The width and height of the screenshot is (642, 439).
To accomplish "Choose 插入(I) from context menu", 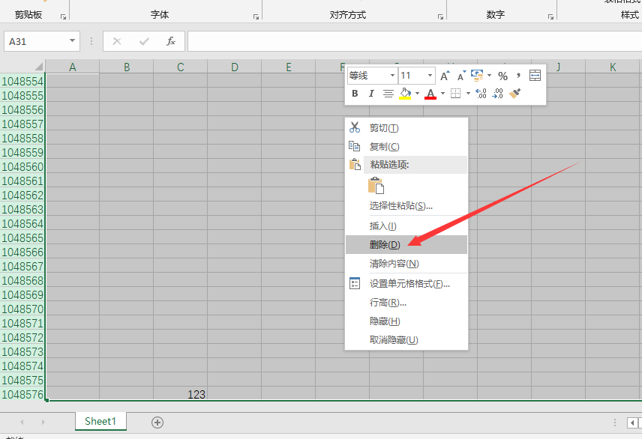I will click(x=406, y=225).
